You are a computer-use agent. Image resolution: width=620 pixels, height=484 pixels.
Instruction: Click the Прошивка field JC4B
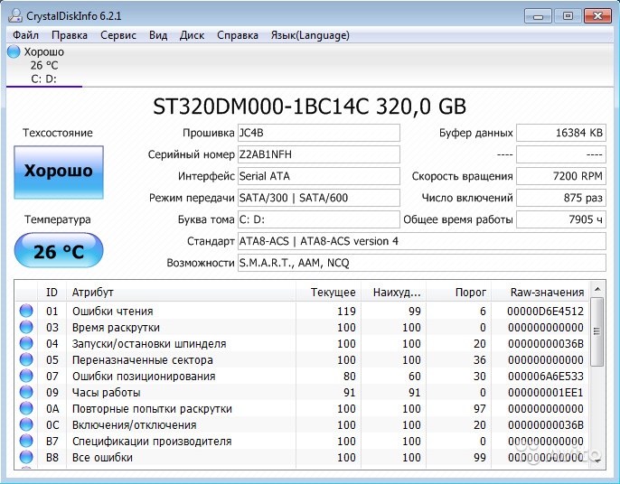(319, 133)
